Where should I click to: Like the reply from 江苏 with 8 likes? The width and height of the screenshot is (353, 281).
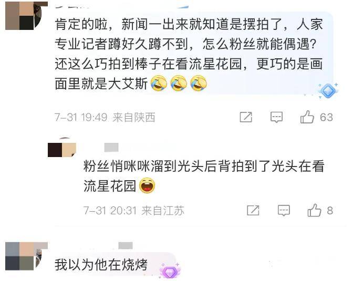click(x=314, y=210)
